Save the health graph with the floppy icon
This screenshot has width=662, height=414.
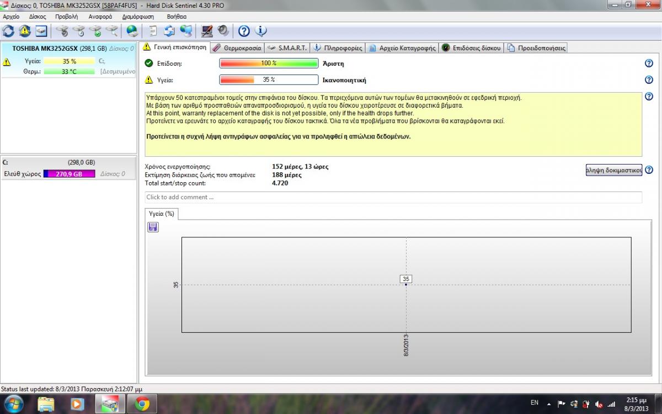[153, 227]
